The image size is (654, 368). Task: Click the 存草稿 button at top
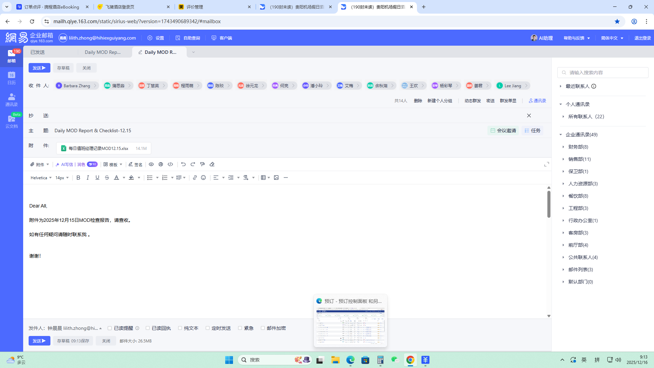click(x=63, y=68)
